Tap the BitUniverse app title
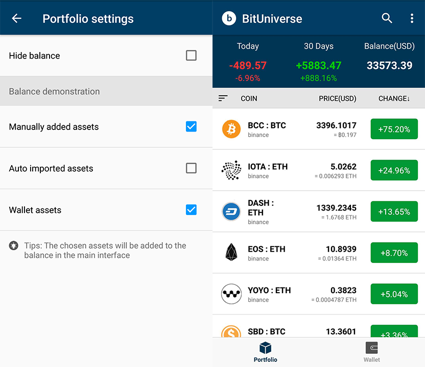Image resolution: width=425 pixels, height=367 pixels. (272, 19)
